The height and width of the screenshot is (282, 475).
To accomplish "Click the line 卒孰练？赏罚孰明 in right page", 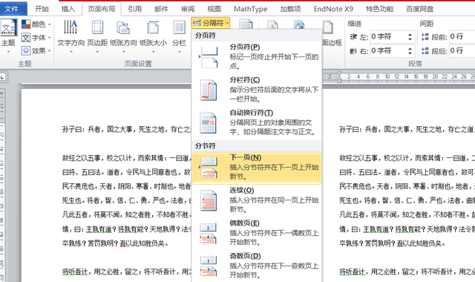I will click(392, 243).
